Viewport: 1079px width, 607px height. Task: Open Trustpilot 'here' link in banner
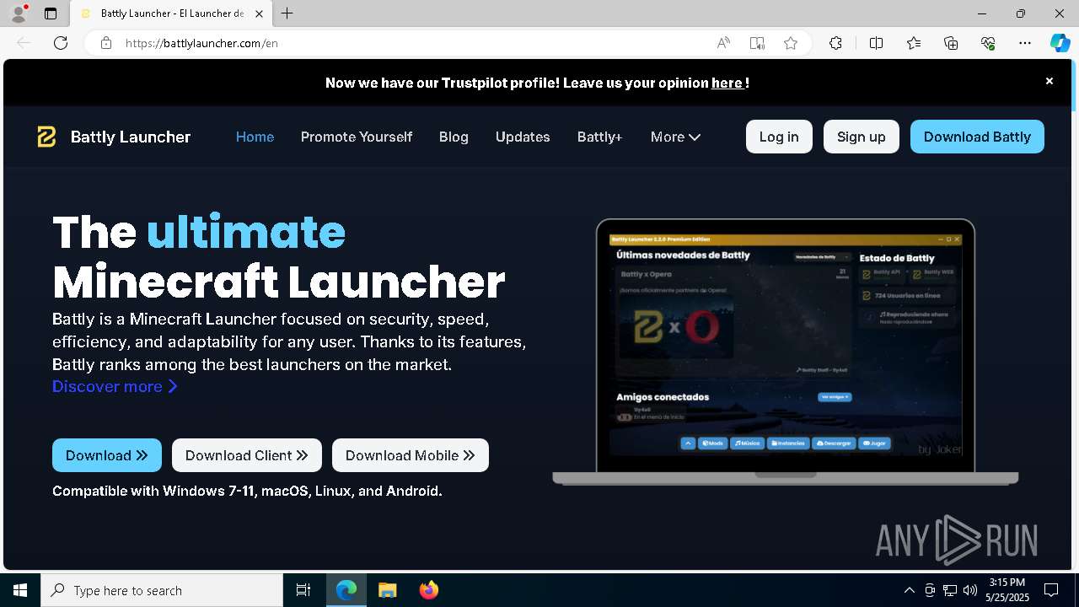727,83
